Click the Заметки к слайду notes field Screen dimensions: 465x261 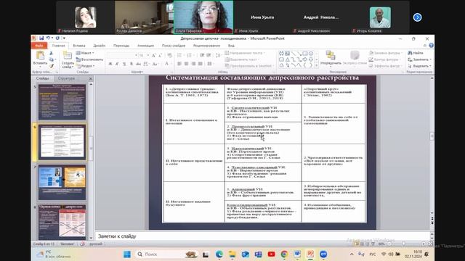click(262, 236)
